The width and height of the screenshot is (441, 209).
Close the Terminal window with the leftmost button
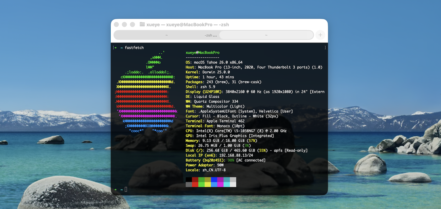[x=116, y=24]
